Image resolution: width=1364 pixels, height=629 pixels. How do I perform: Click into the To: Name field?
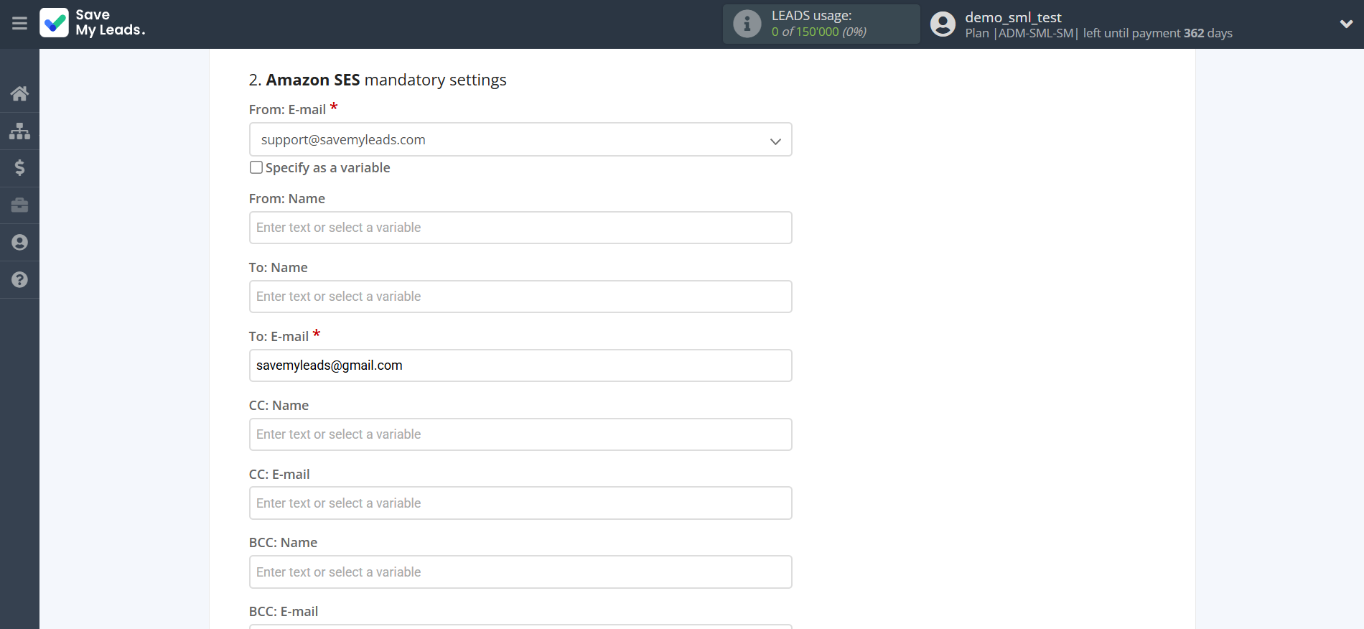[x=520, y=297]
